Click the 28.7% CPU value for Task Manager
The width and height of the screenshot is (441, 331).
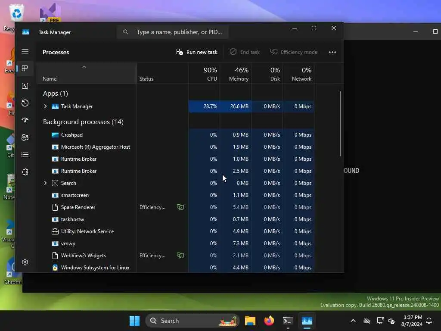210,106
